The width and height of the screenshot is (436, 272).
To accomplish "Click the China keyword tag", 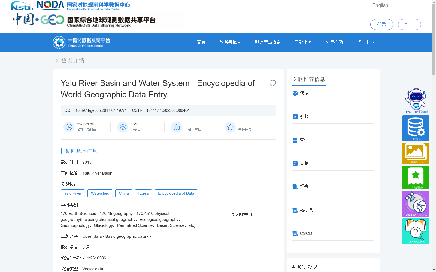I will (124, 193).
